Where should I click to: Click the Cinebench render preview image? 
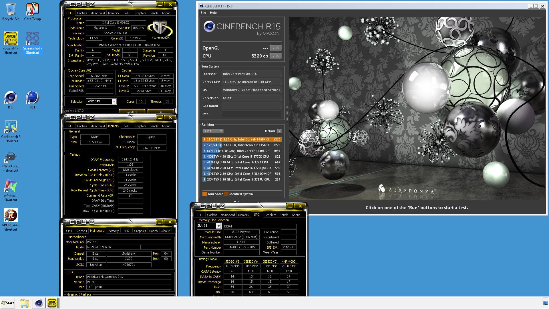pos(417,109)
